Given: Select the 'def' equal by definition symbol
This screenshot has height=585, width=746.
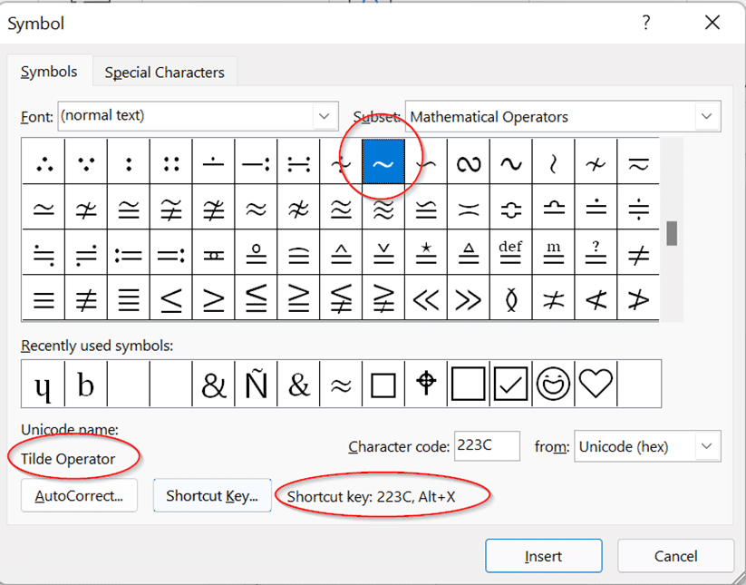Looking at the screenshot, I should point(511,252).
